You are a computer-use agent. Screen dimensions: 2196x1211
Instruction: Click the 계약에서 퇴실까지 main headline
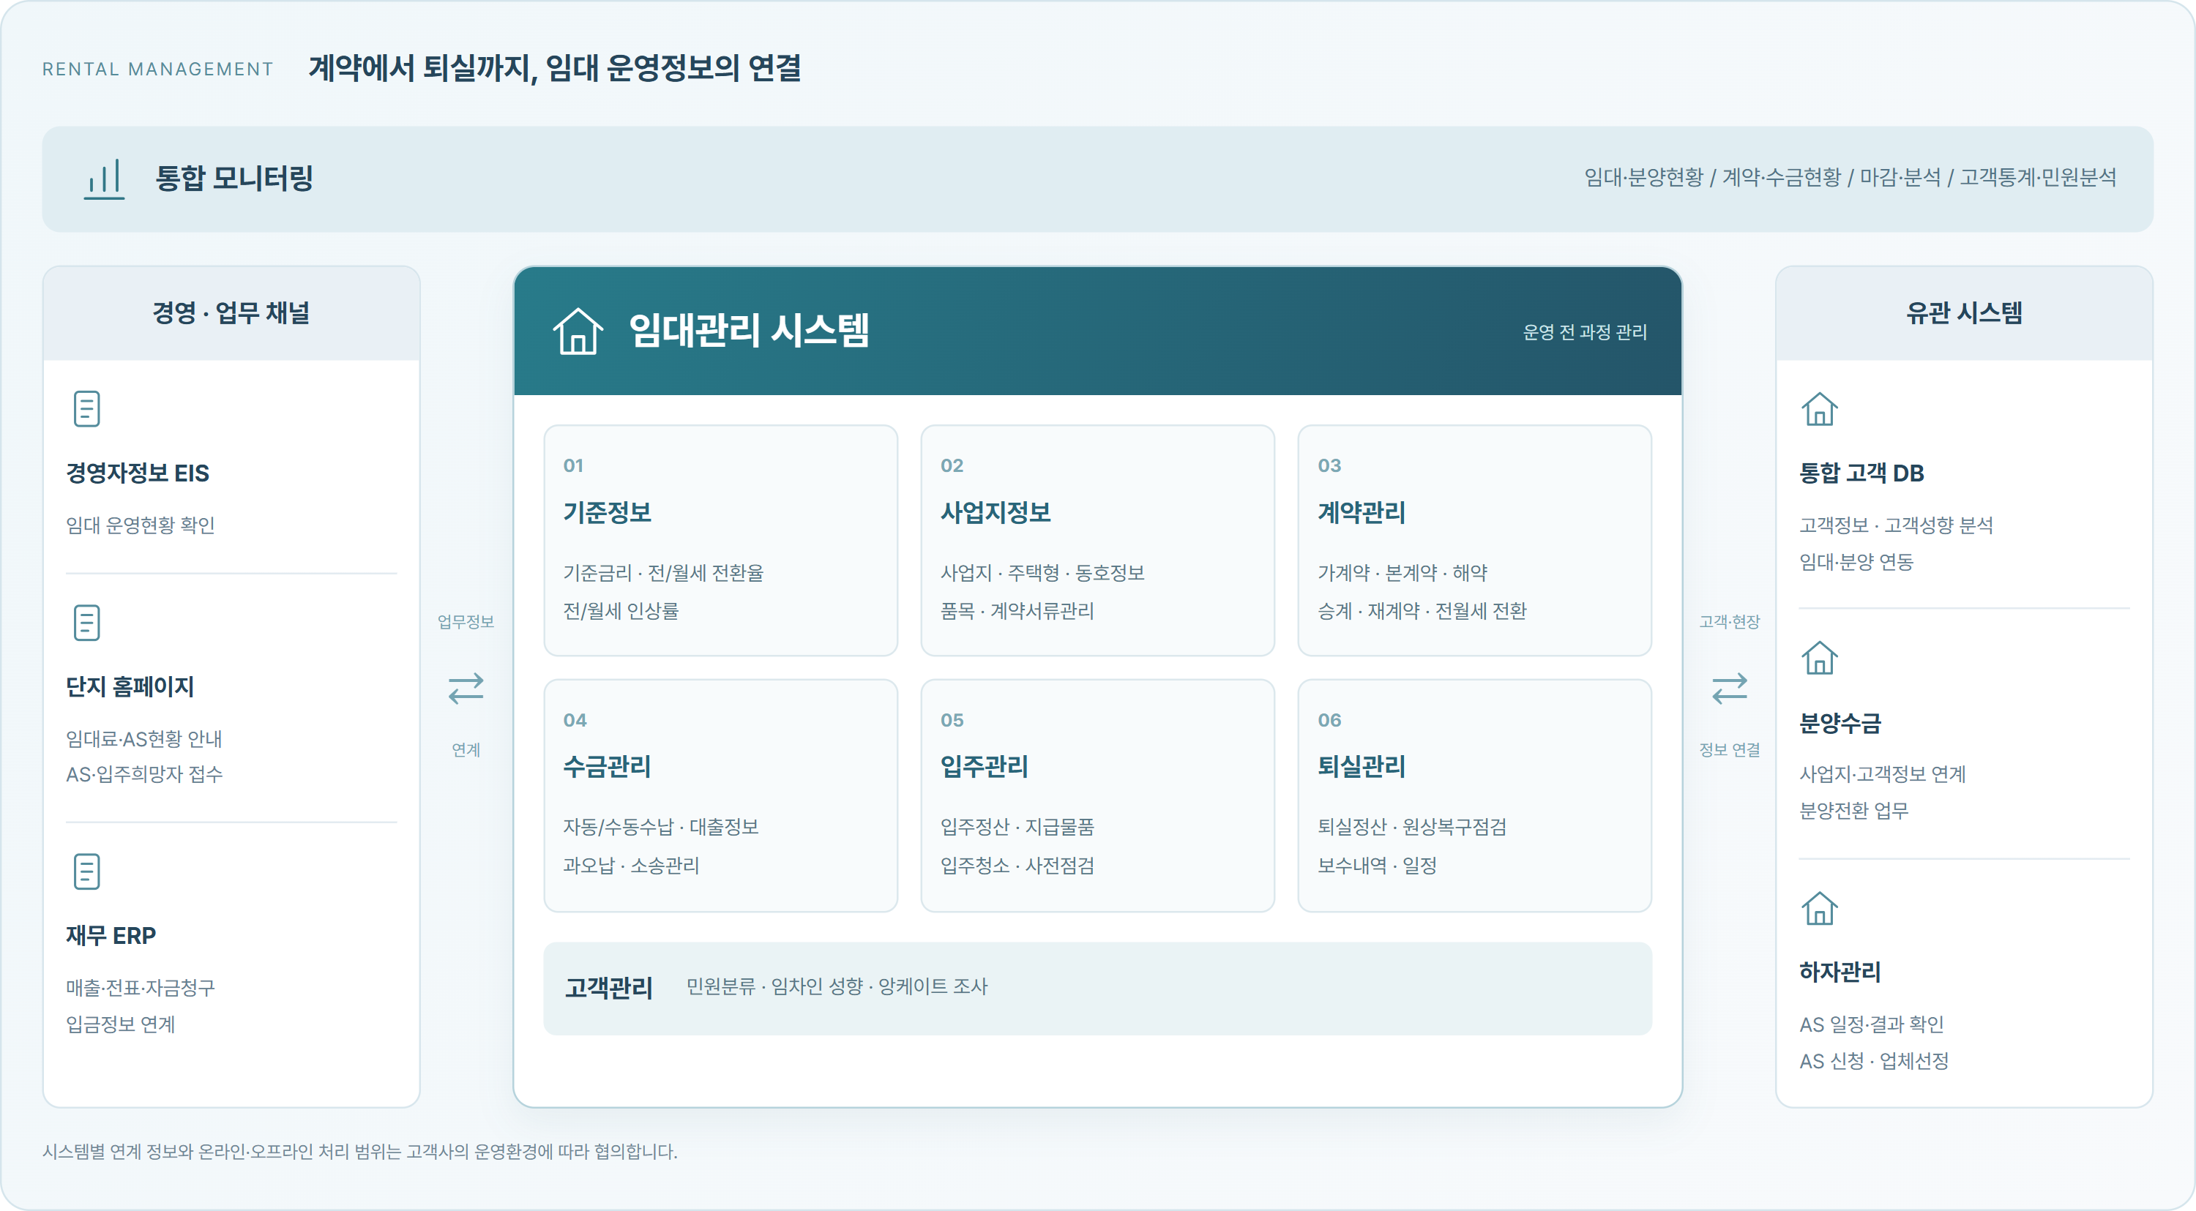pyautogui.click(x=555, y=67)
